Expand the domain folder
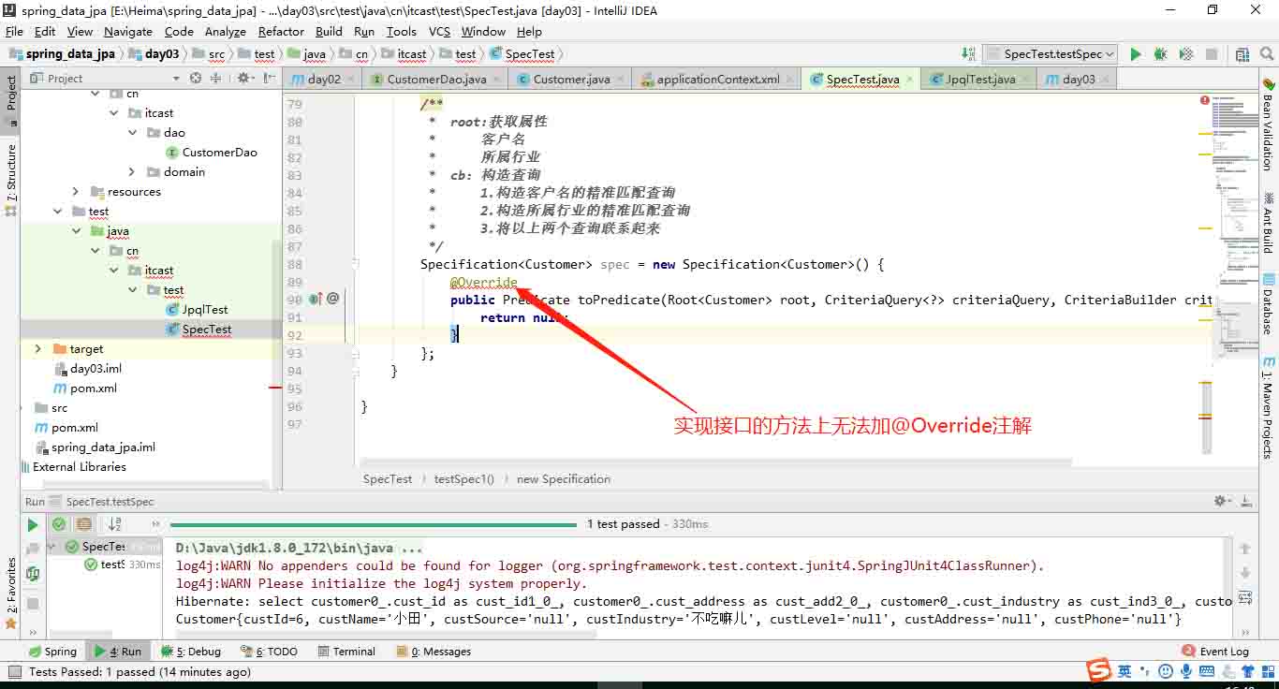The height and width of the screenshot is (689, 1279). 133,172
